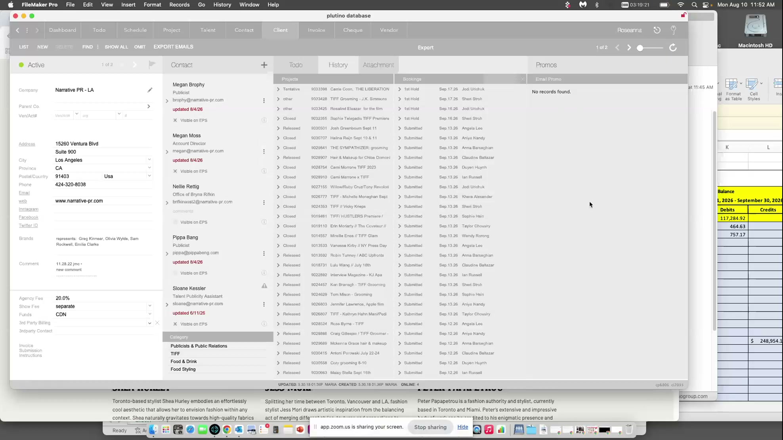The height and width of the screenshot is (440, 783).
Task: Expand Megan Moss contact details chevron
Action: (x=167, y=152)
